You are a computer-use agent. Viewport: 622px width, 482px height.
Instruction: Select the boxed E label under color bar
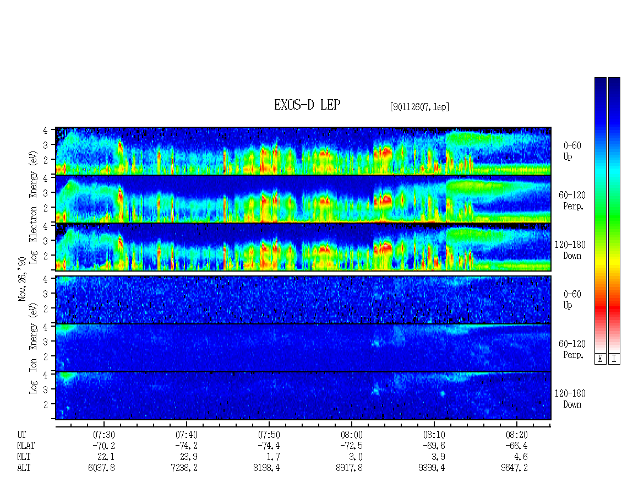point(600,359)
